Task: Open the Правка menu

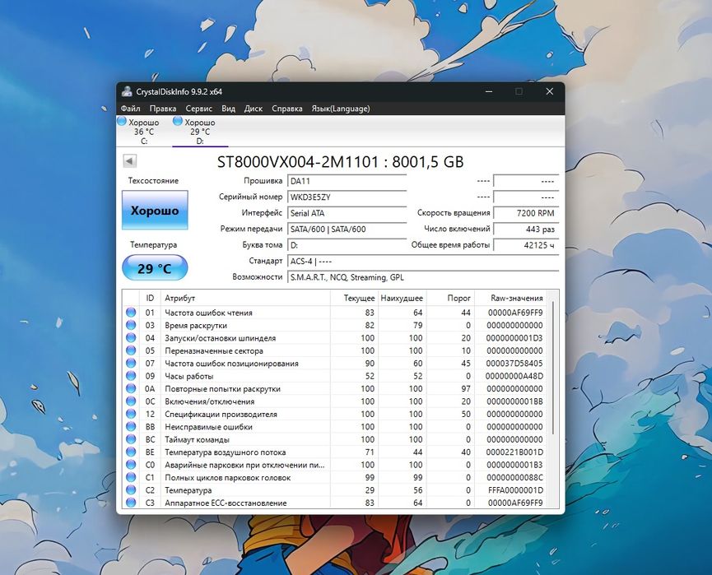Action: [x=162, y=109]
